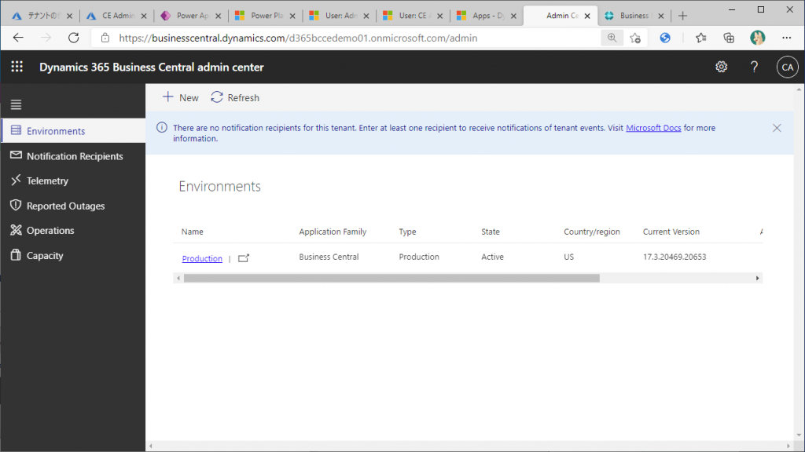Click the Capacity icon in sidebar

(16, 255)
